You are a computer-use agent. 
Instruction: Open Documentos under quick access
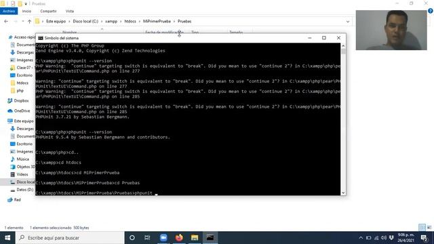click(22, 45)
